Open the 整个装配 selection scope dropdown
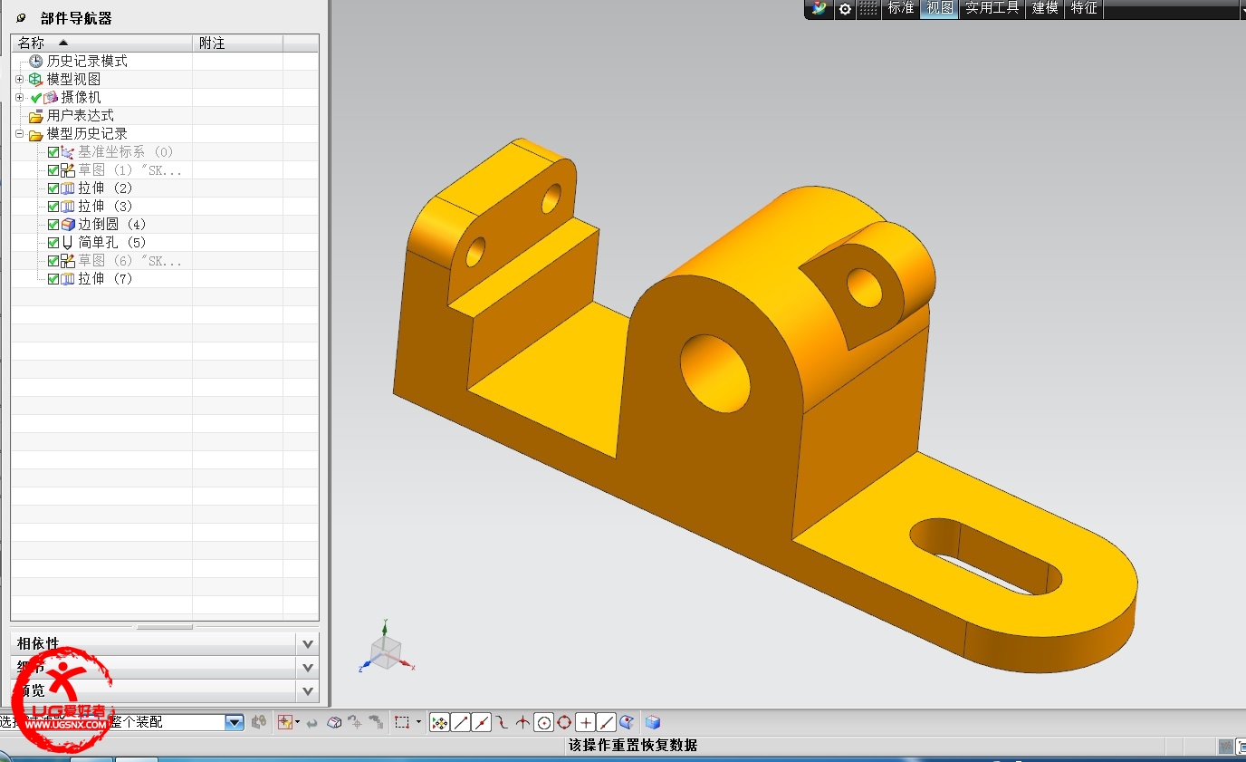Viewport: 1246px width, 762px height. [x=235, y=722]
